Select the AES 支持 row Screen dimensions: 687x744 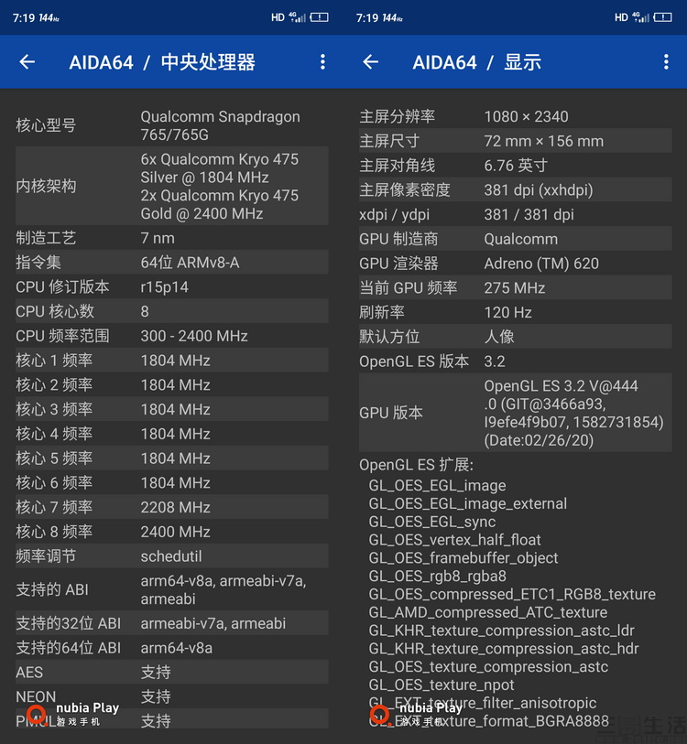pos(172,672)
